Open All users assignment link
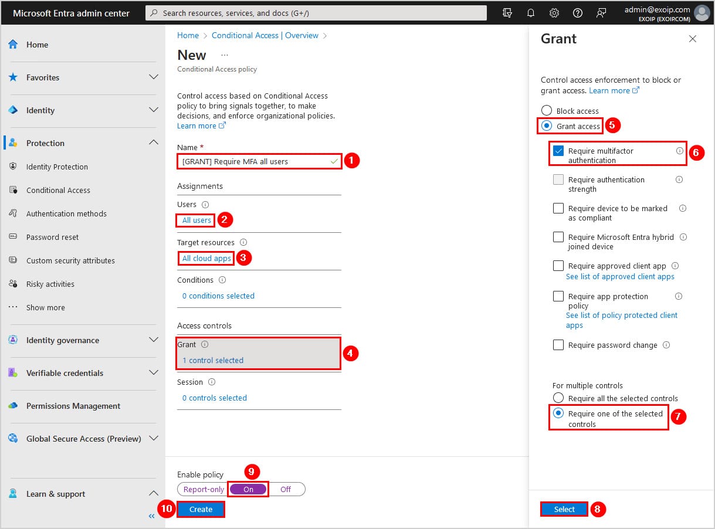The width and height of the screenshot is (715, 529). tap(196, 220)
